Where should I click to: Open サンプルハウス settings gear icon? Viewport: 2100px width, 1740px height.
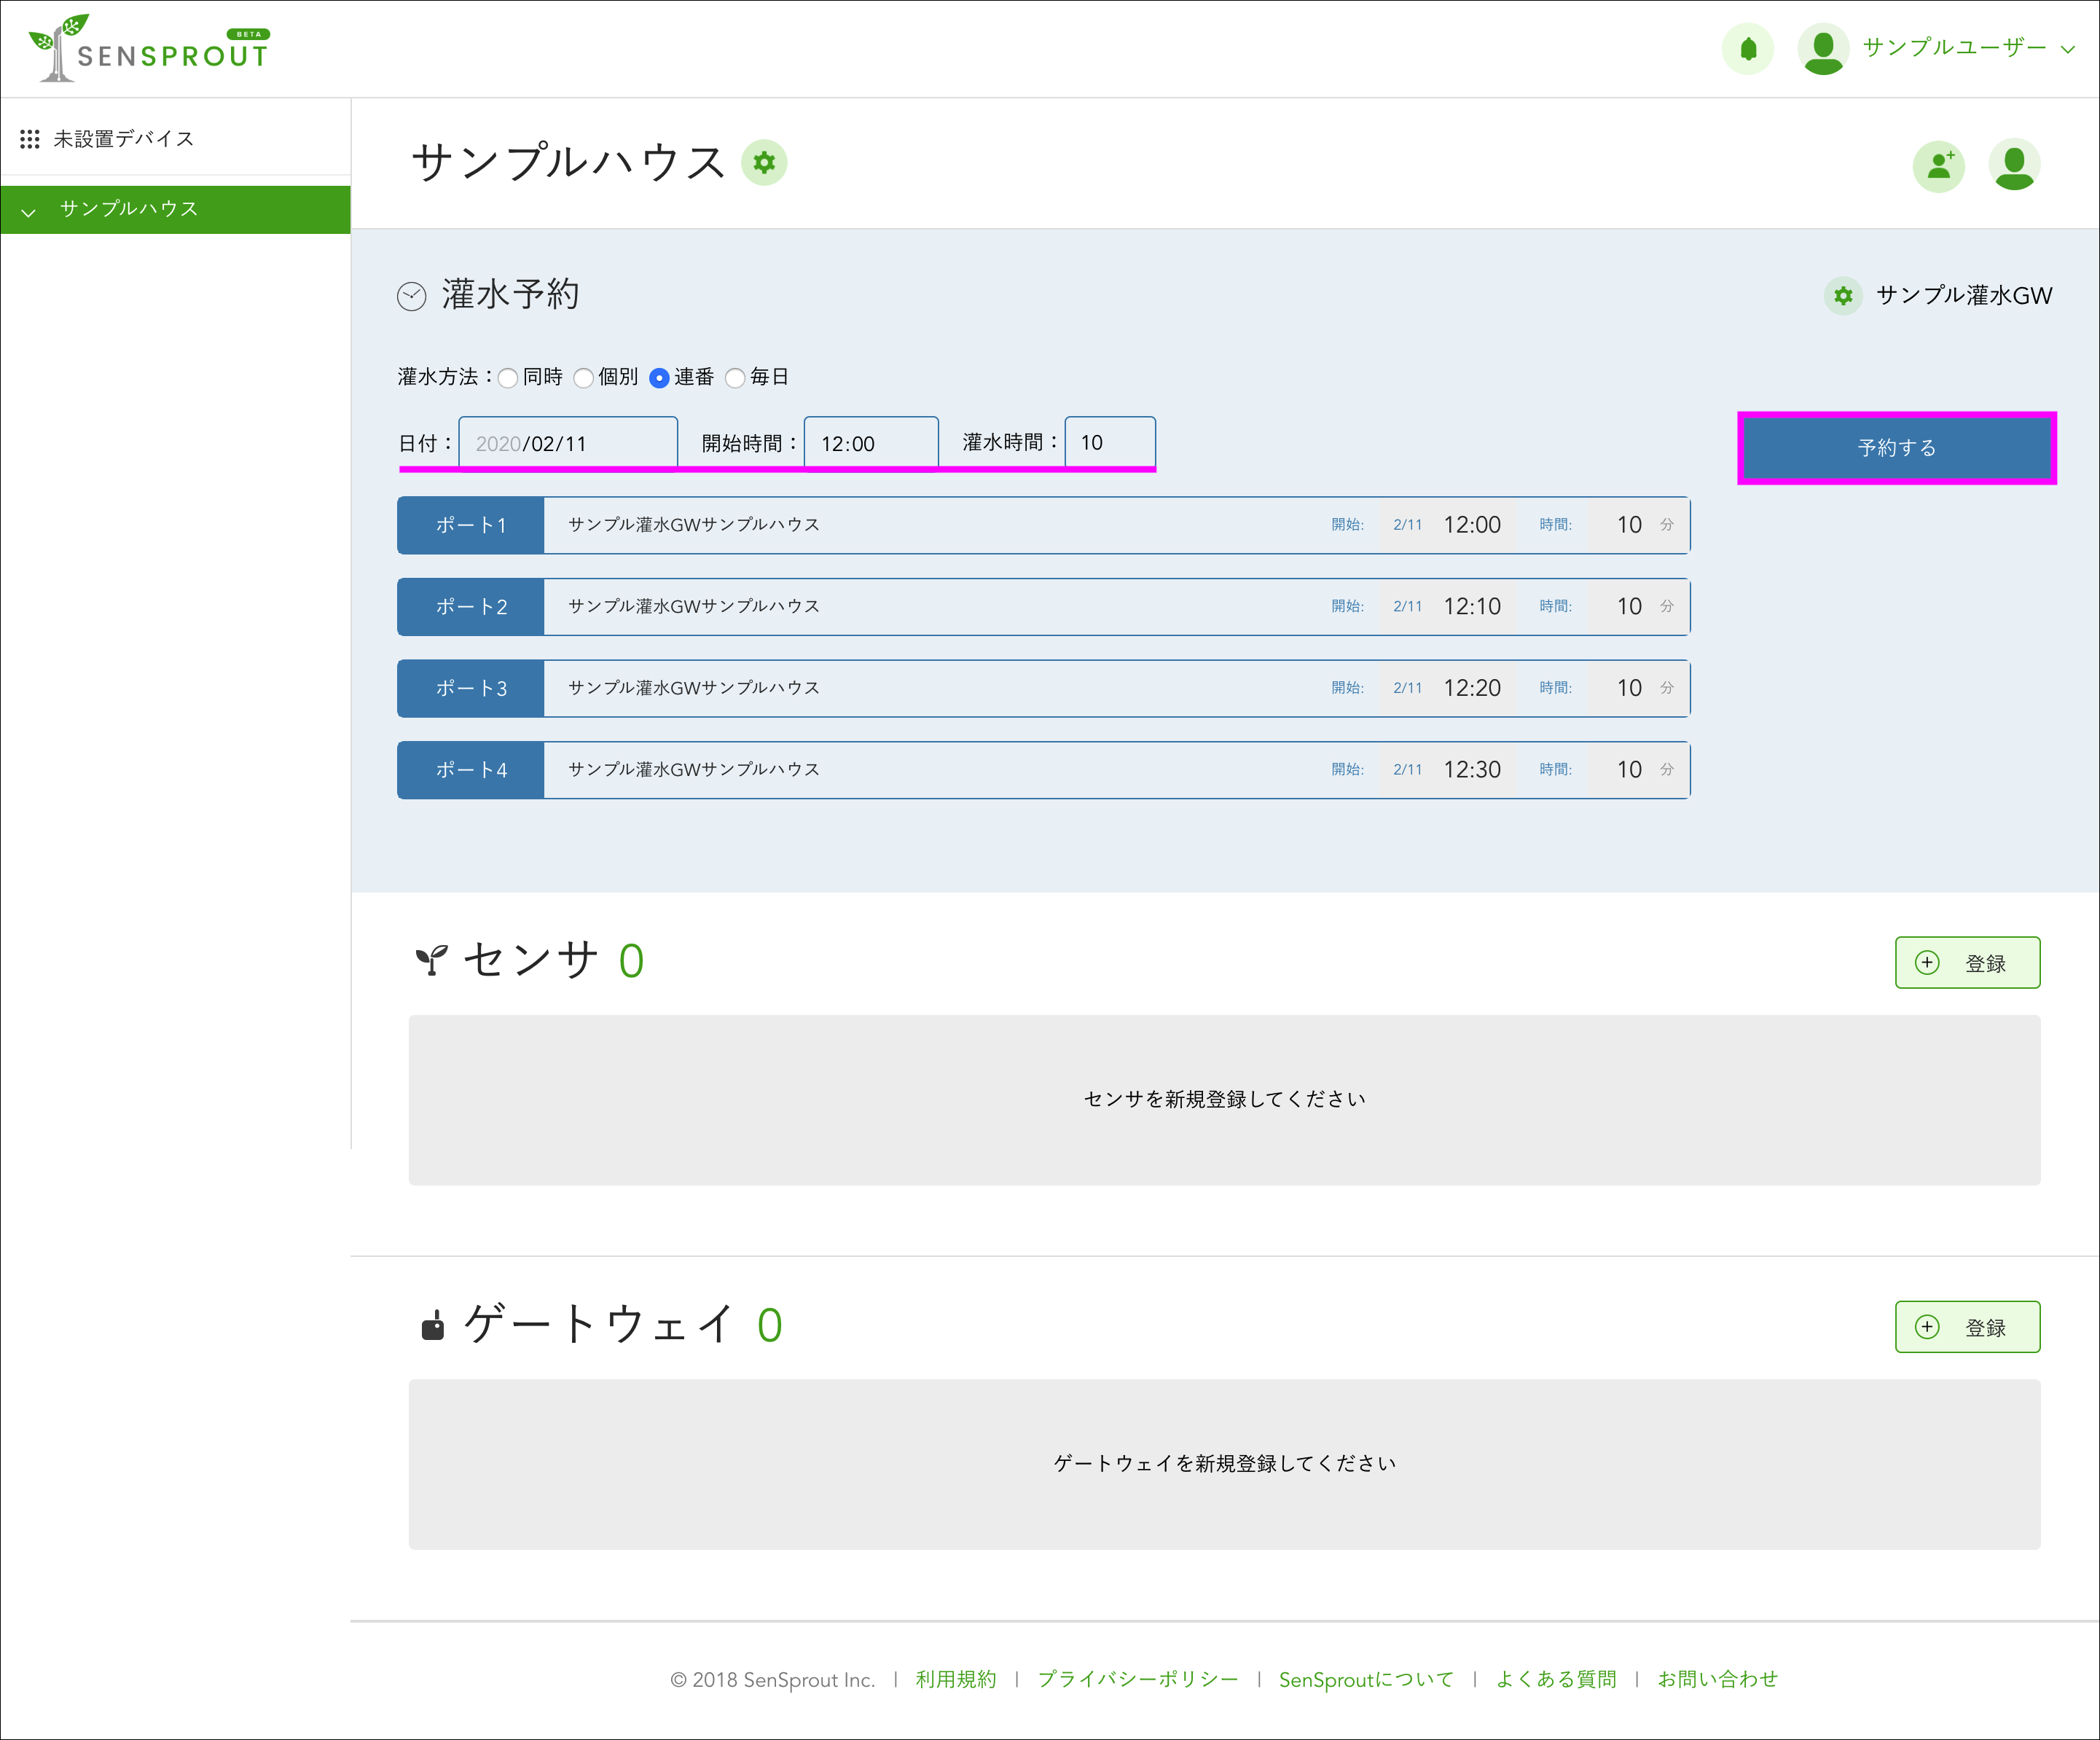point(764,163)
